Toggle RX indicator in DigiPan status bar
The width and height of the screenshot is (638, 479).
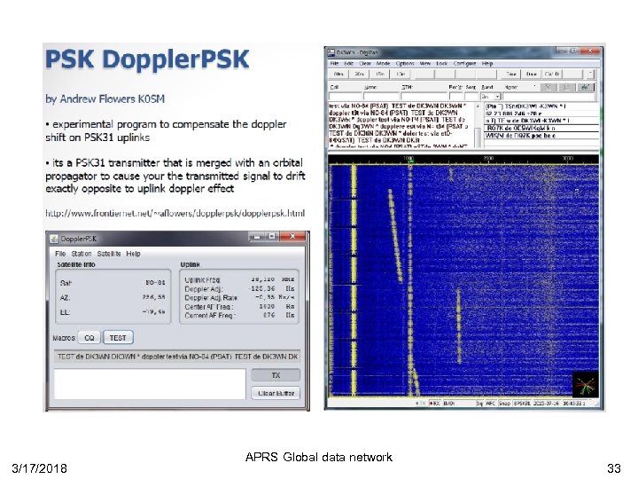(434, 404)
